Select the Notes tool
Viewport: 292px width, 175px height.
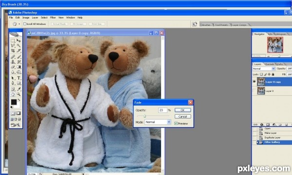pyautogui.click(x=13, y=89)
